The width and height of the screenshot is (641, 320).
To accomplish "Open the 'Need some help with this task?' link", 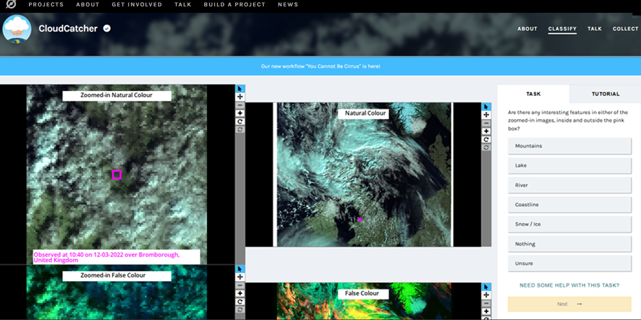I will [569, 285].
